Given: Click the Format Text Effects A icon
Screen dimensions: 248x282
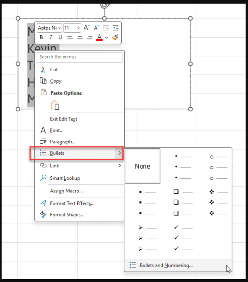Looking at the screenshot, I should coord(43,203).
